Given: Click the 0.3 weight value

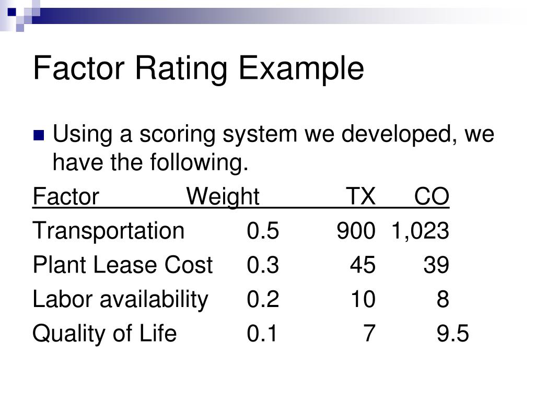Looking at the screenshot, I should pyautogui.click(x=263, y=265).
